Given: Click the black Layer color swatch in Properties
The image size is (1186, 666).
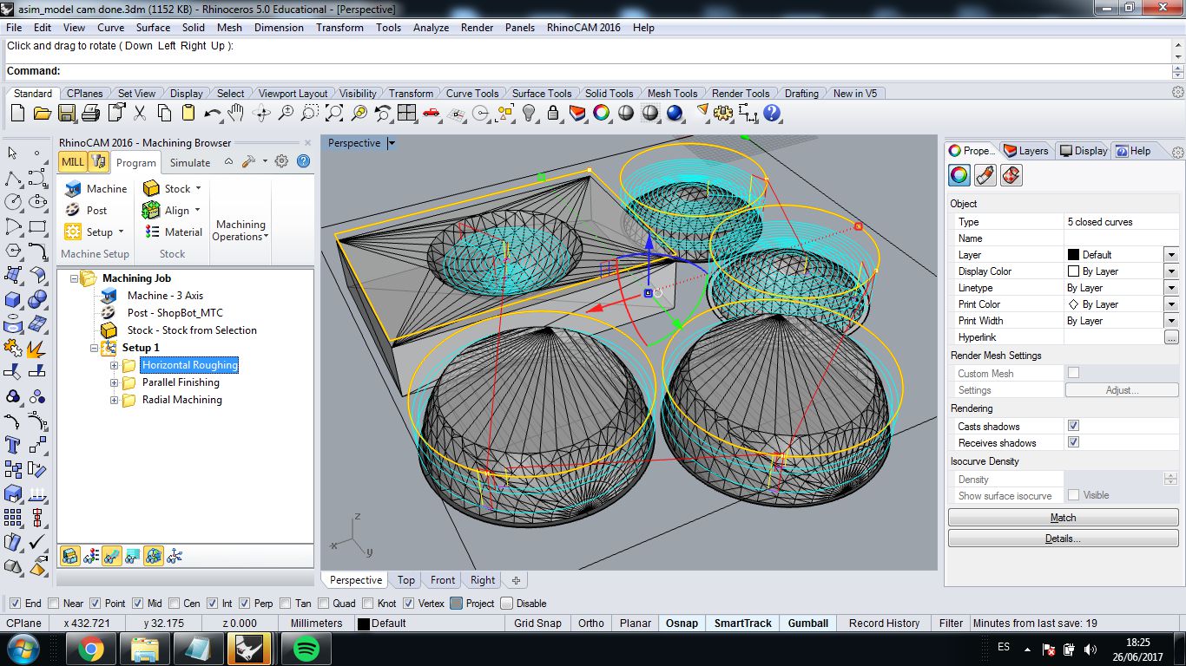Looking at the screenshot, I should 1073,255.
